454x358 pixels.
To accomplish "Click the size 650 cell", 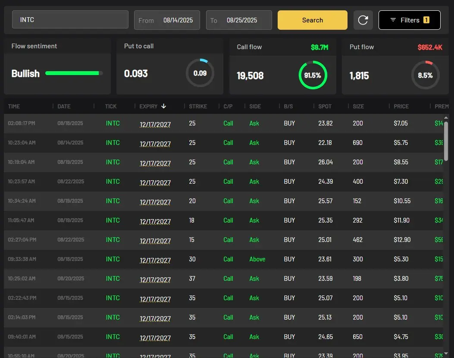I will (357, 337).
